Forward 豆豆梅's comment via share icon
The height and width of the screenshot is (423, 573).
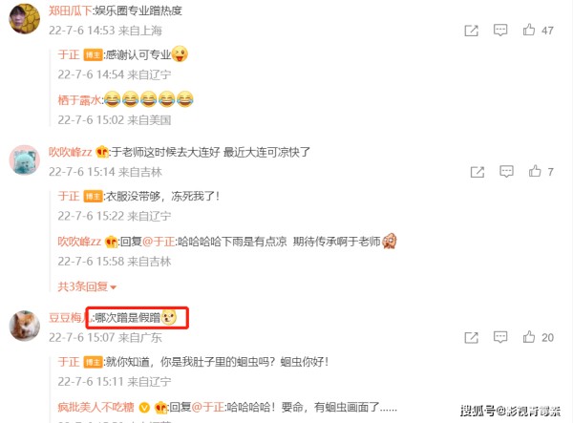pos(471,337)
